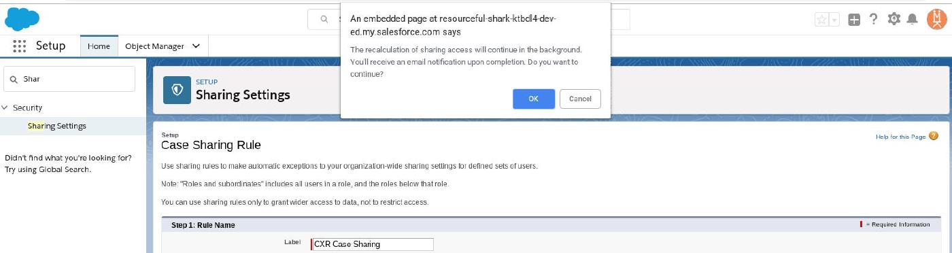Screen dimensions: 952x253
Task: Cancel the recalculation dialog
Action: click(580, 99)
